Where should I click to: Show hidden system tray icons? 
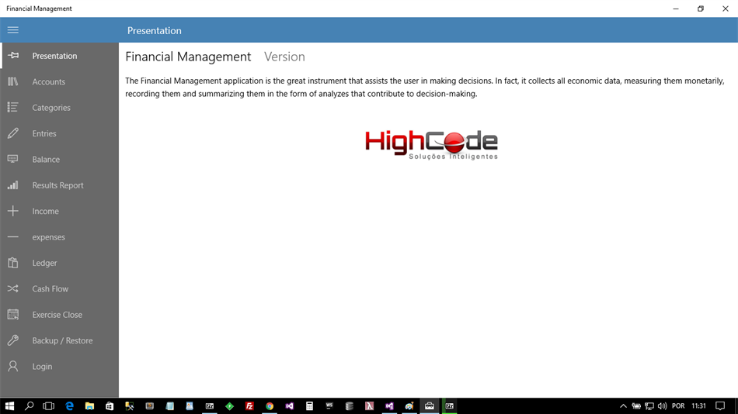coord(623,406)
